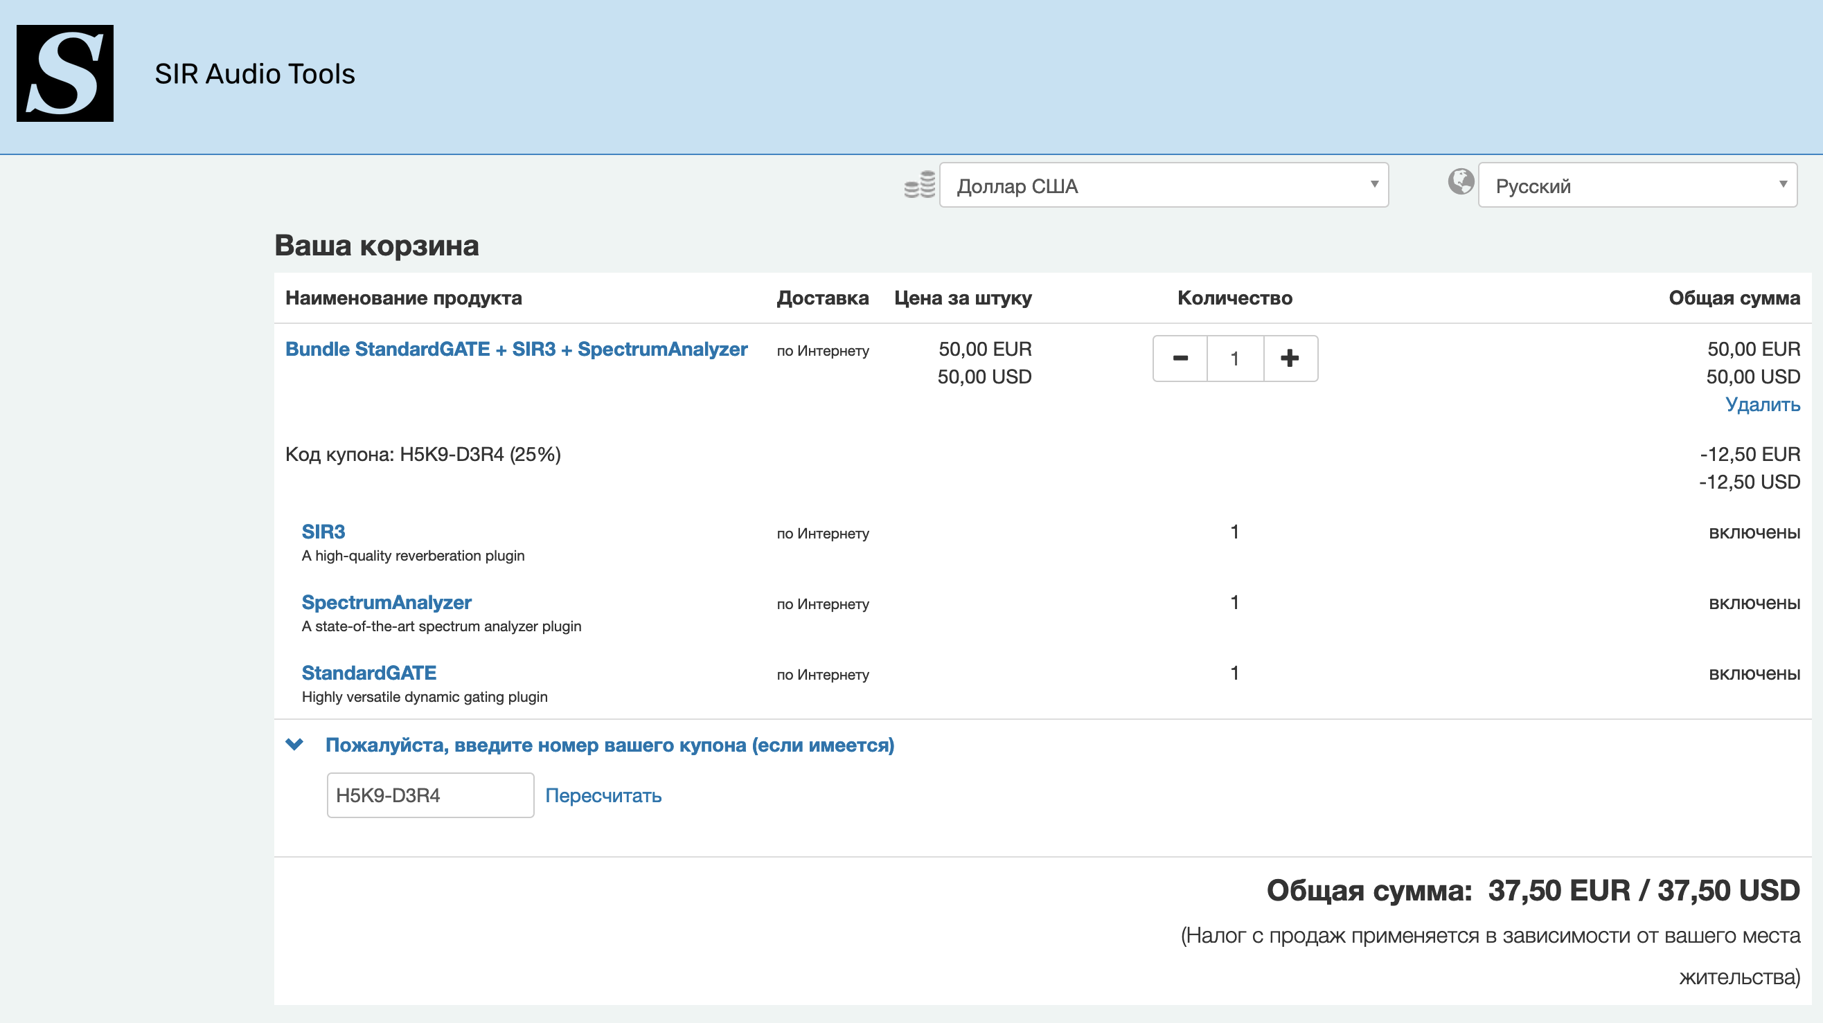Click the unit price 50,00 EUR

click(985, 350)
